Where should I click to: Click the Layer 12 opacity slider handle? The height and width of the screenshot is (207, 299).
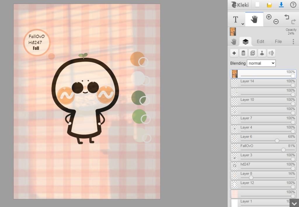click(293, 187)
